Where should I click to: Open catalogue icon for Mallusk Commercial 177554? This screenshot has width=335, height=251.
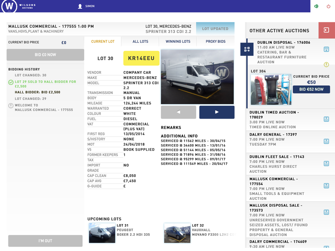tap(326, 186)
